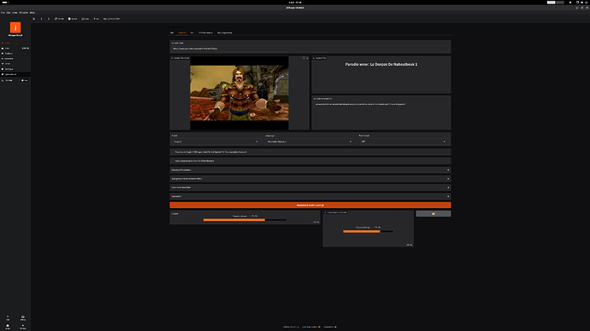Image resolution: width=590 pixels, height=331 pixels.
Task: Click the orange Generate Subtitle File button
Action: point(310,206)
